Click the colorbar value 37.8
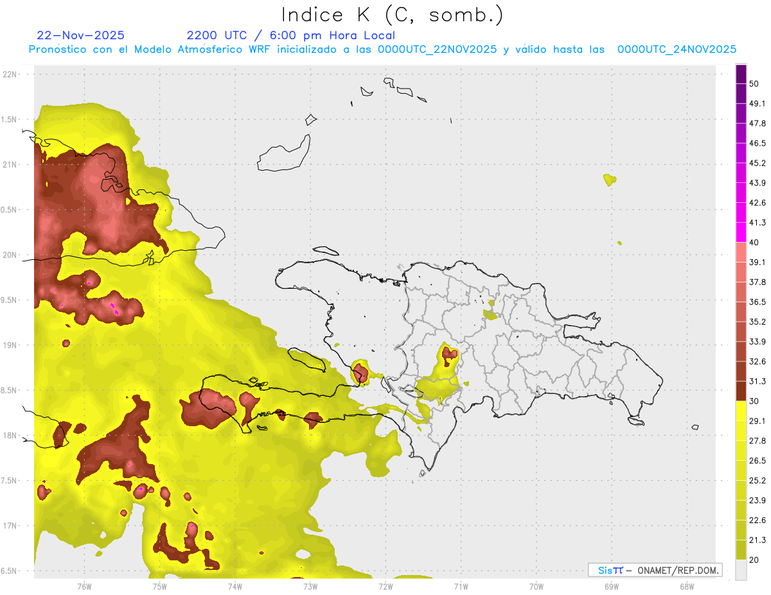Viewport: 771px width, 595px height. (x=758, y=282)
